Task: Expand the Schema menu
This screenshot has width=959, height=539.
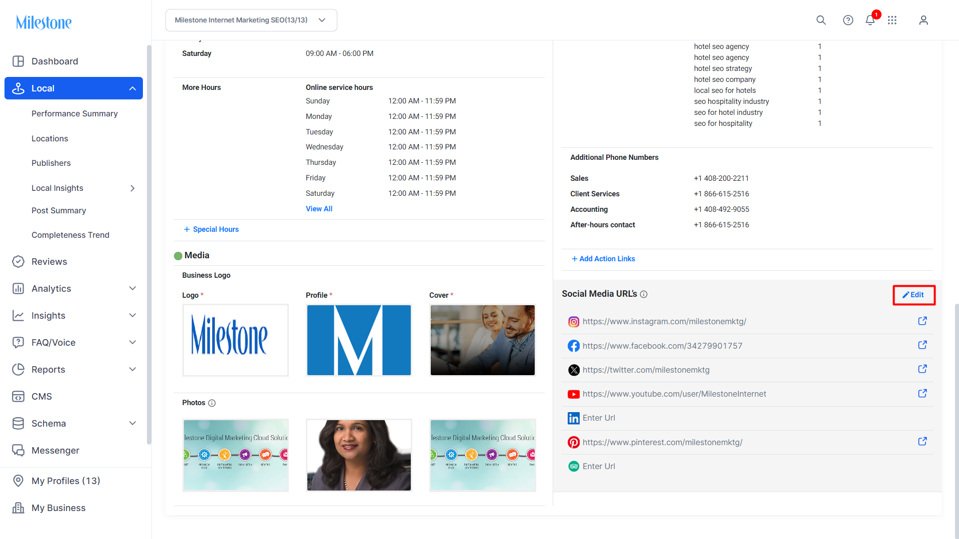Action: click(x=132, y=424)
